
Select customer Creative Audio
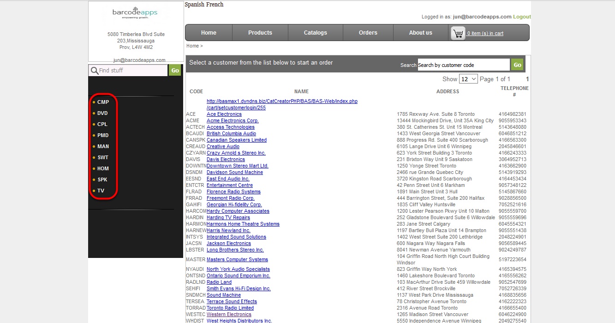223,146
